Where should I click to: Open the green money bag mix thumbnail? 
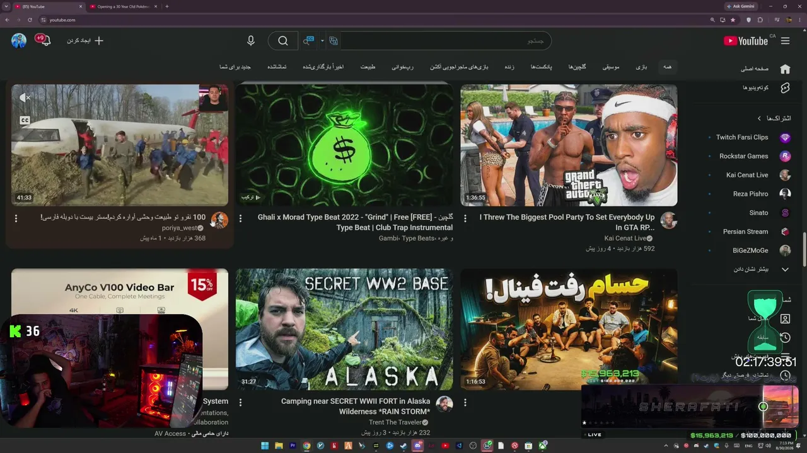pos(344,145)
